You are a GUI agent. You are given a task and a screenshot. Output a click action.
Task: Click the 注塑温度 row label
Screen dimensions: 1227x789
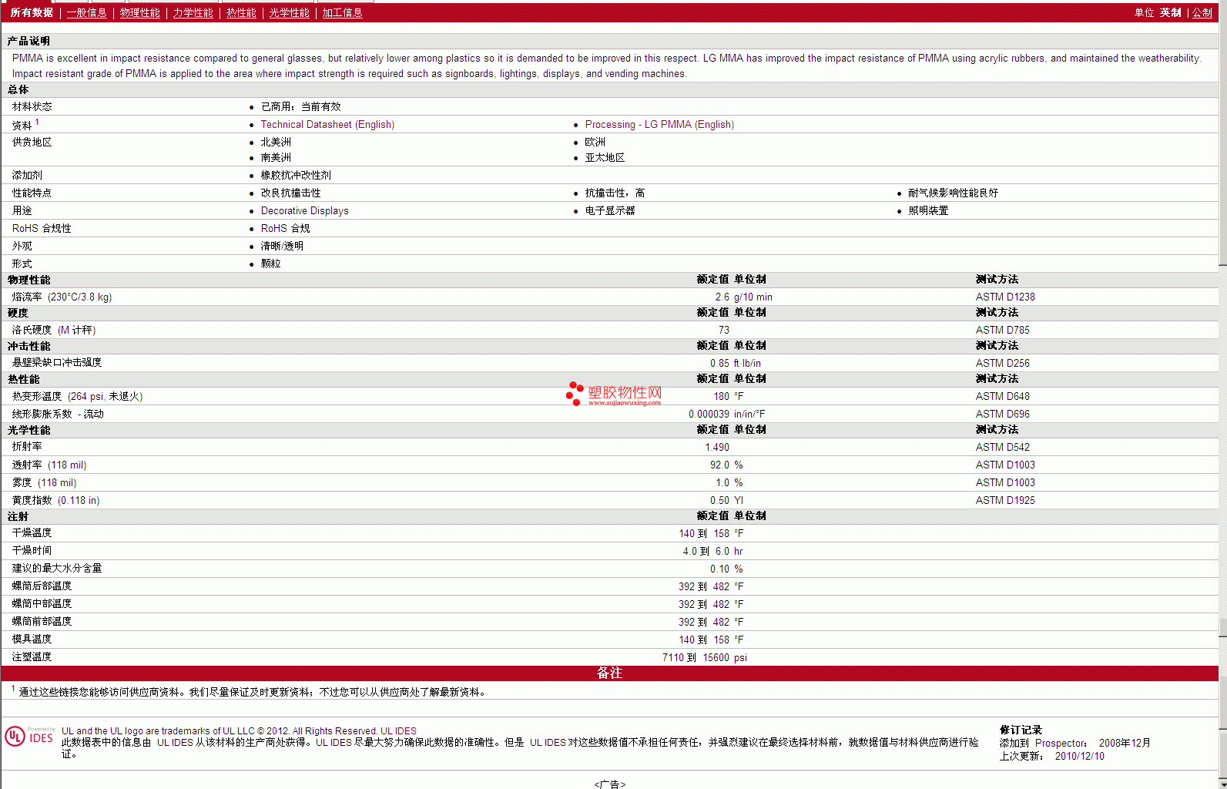[32, 656]
